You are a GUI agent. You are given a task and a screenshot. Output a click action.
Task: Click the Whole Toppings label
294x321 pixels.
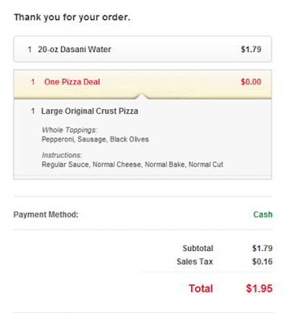click(70, 130)
